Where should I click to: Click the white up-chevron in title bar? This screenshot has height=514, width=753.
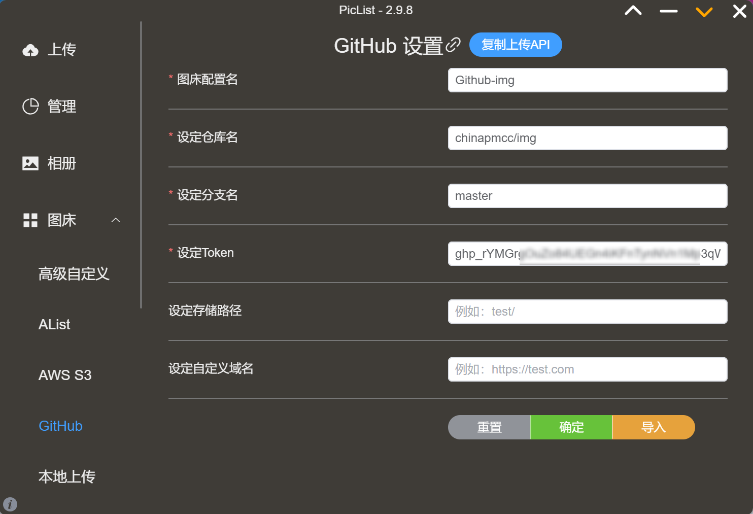pos(633,11)
